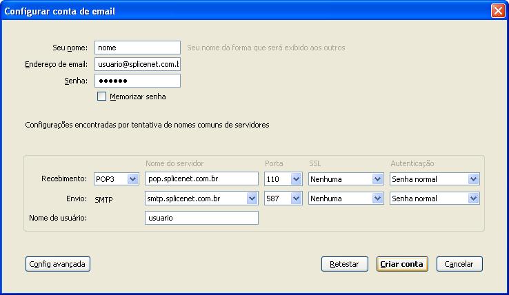Open the Recebimento authentication Senha normal dropdown

(x=435, y=179)
